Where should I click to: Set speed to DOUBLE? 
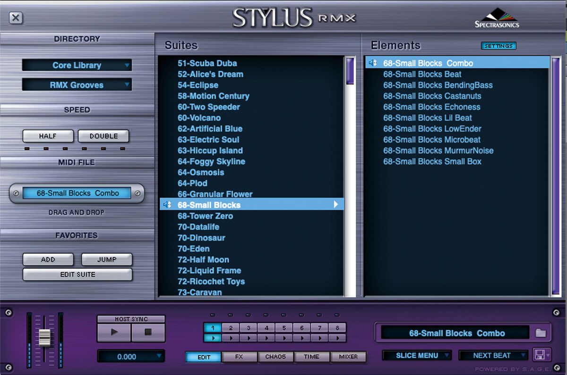[x=103, y=136]
